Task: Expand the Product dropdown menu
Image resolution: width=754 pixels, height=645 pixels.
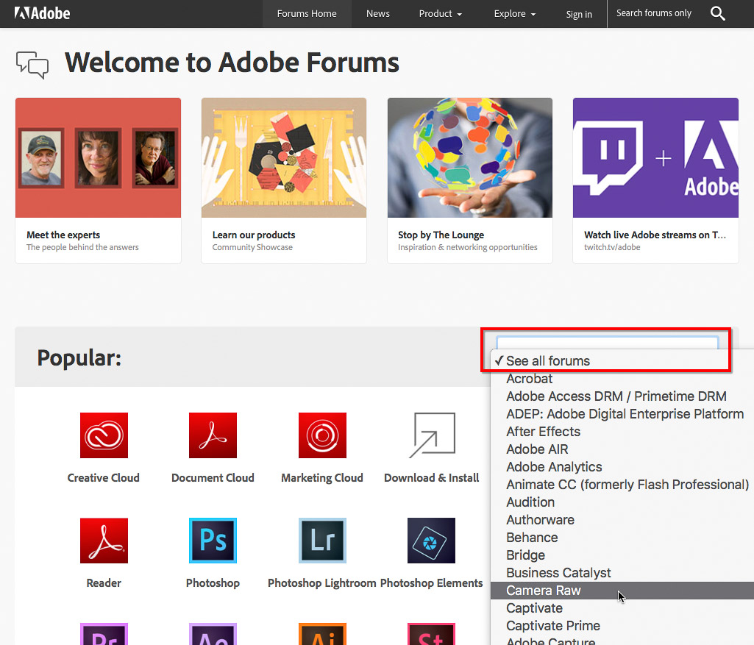Action: [441, 13]
